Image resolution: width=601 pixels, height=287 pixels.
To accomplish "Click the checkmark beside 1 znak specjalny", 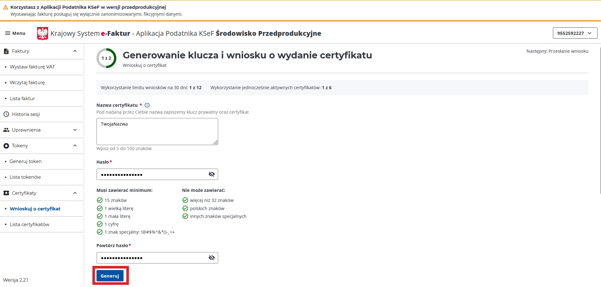I will pyautogui.click(x=100, y=232).
